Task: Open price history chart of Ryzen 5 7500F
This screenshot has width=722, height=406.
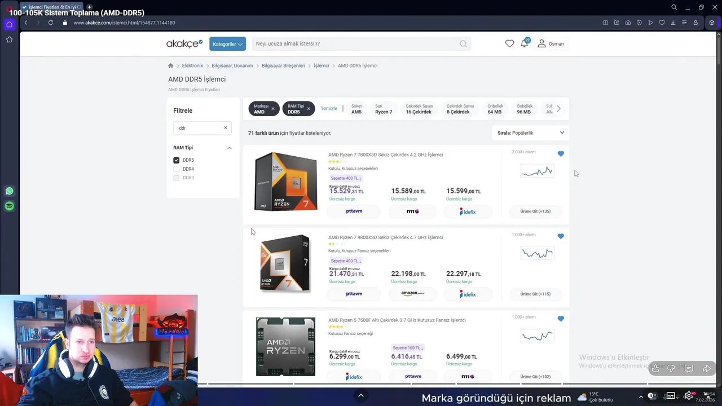Action: point(537,336)
